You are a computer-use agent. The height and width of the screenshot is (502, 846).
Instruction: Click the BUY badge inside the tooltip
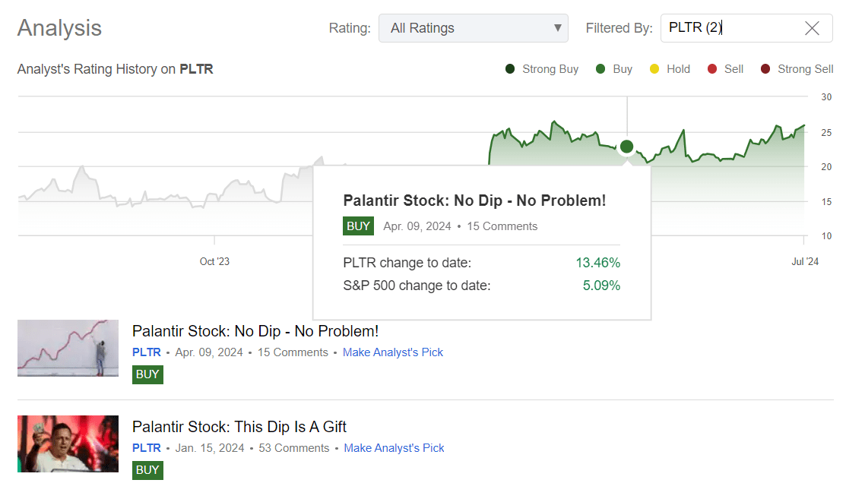point(358,226)
